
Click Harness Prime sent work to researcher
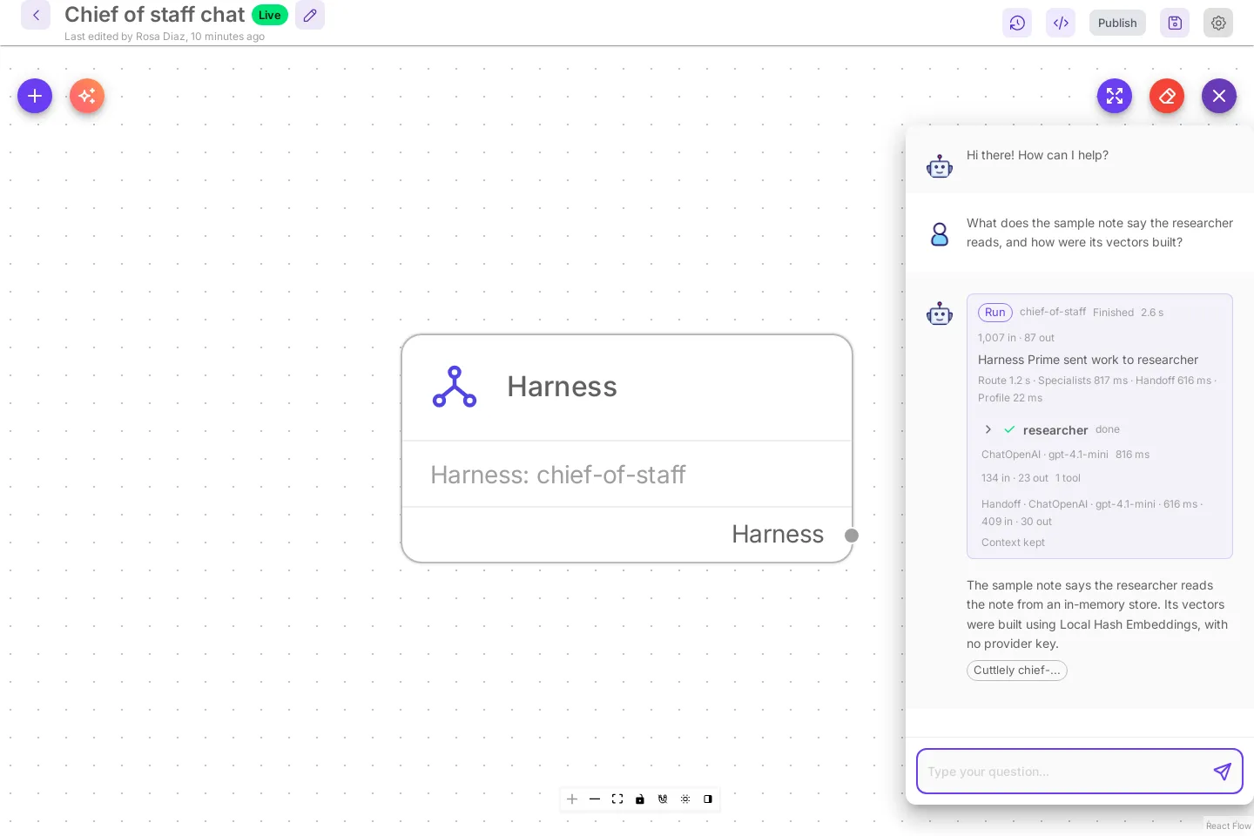click(x=1088, y=360)
